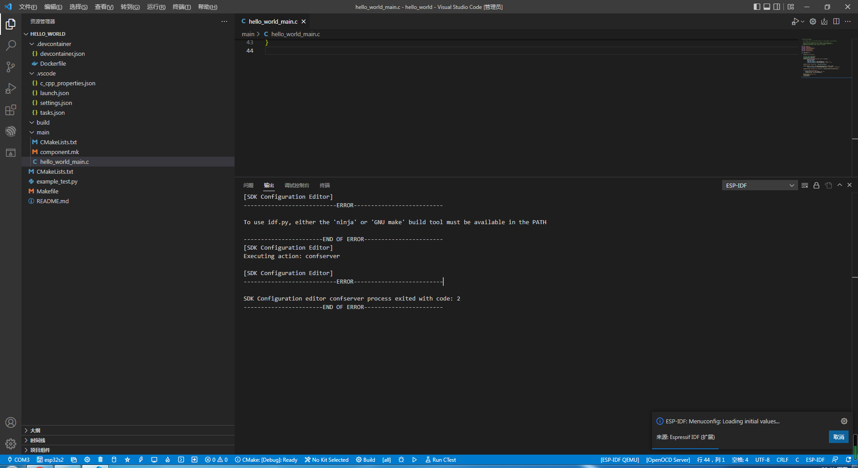The height and width of the screenshot is (468, 858).
Task: Toggle the bottom panel layout button
Action: pyautogui.click(x=767, y=7)
